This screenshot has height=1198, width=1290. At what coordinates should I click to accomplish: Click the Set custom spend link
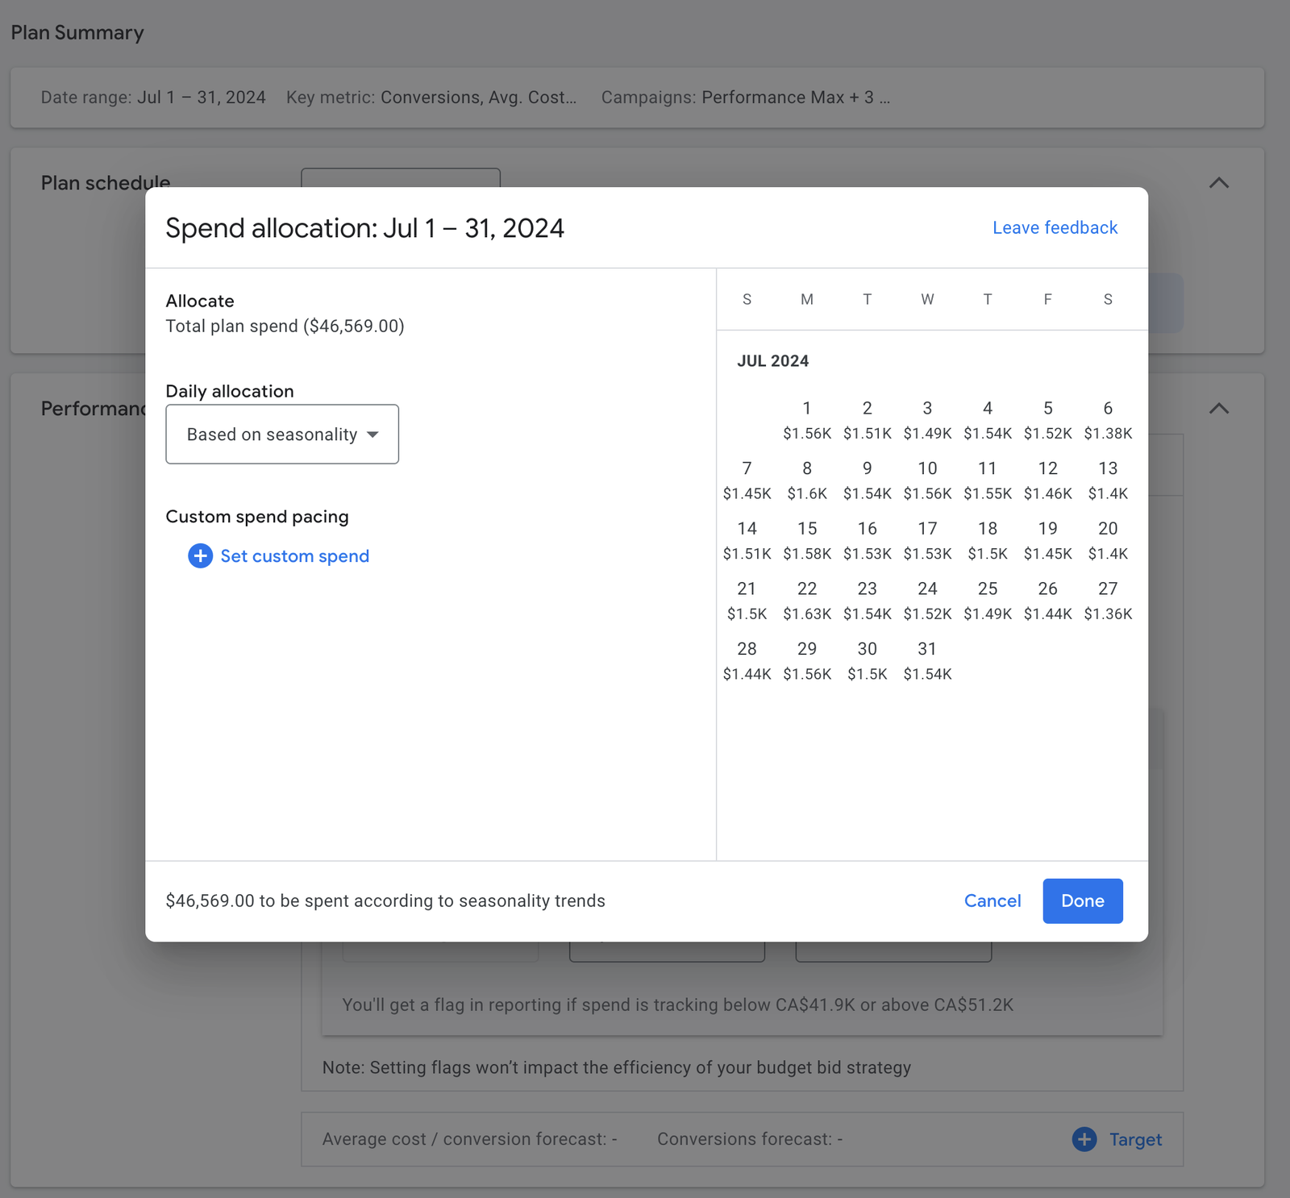[x=294, y=556]
